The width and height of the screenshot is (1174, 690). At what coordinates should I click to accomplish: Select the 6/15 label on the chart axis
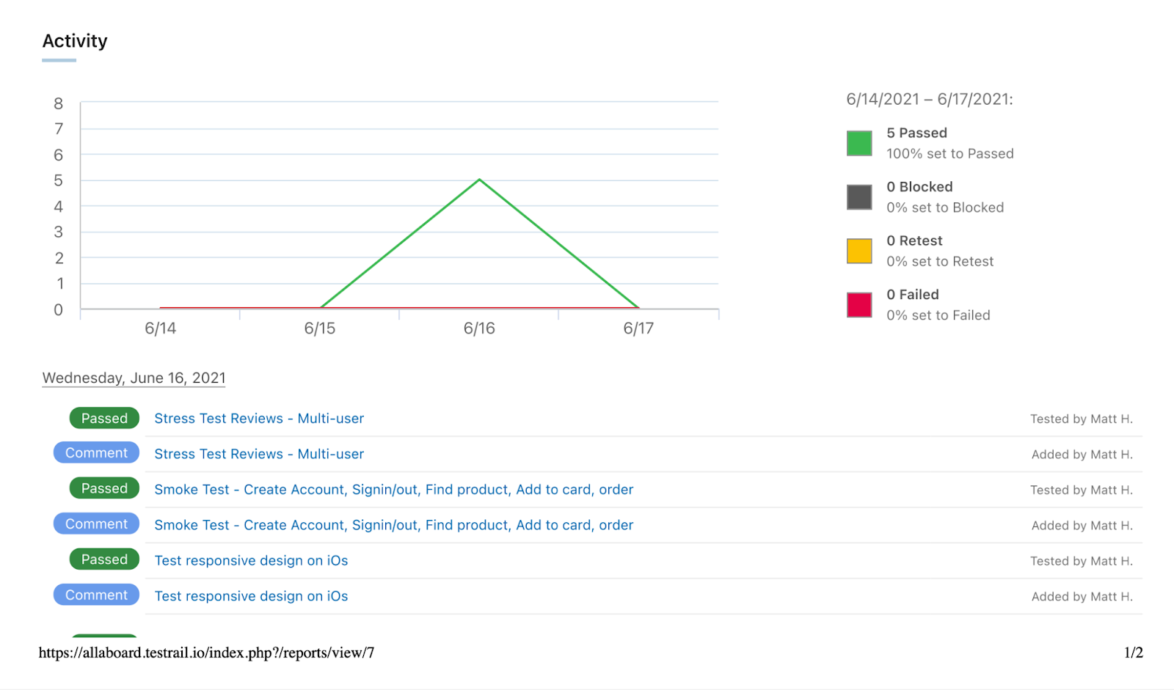click(320, 329)
